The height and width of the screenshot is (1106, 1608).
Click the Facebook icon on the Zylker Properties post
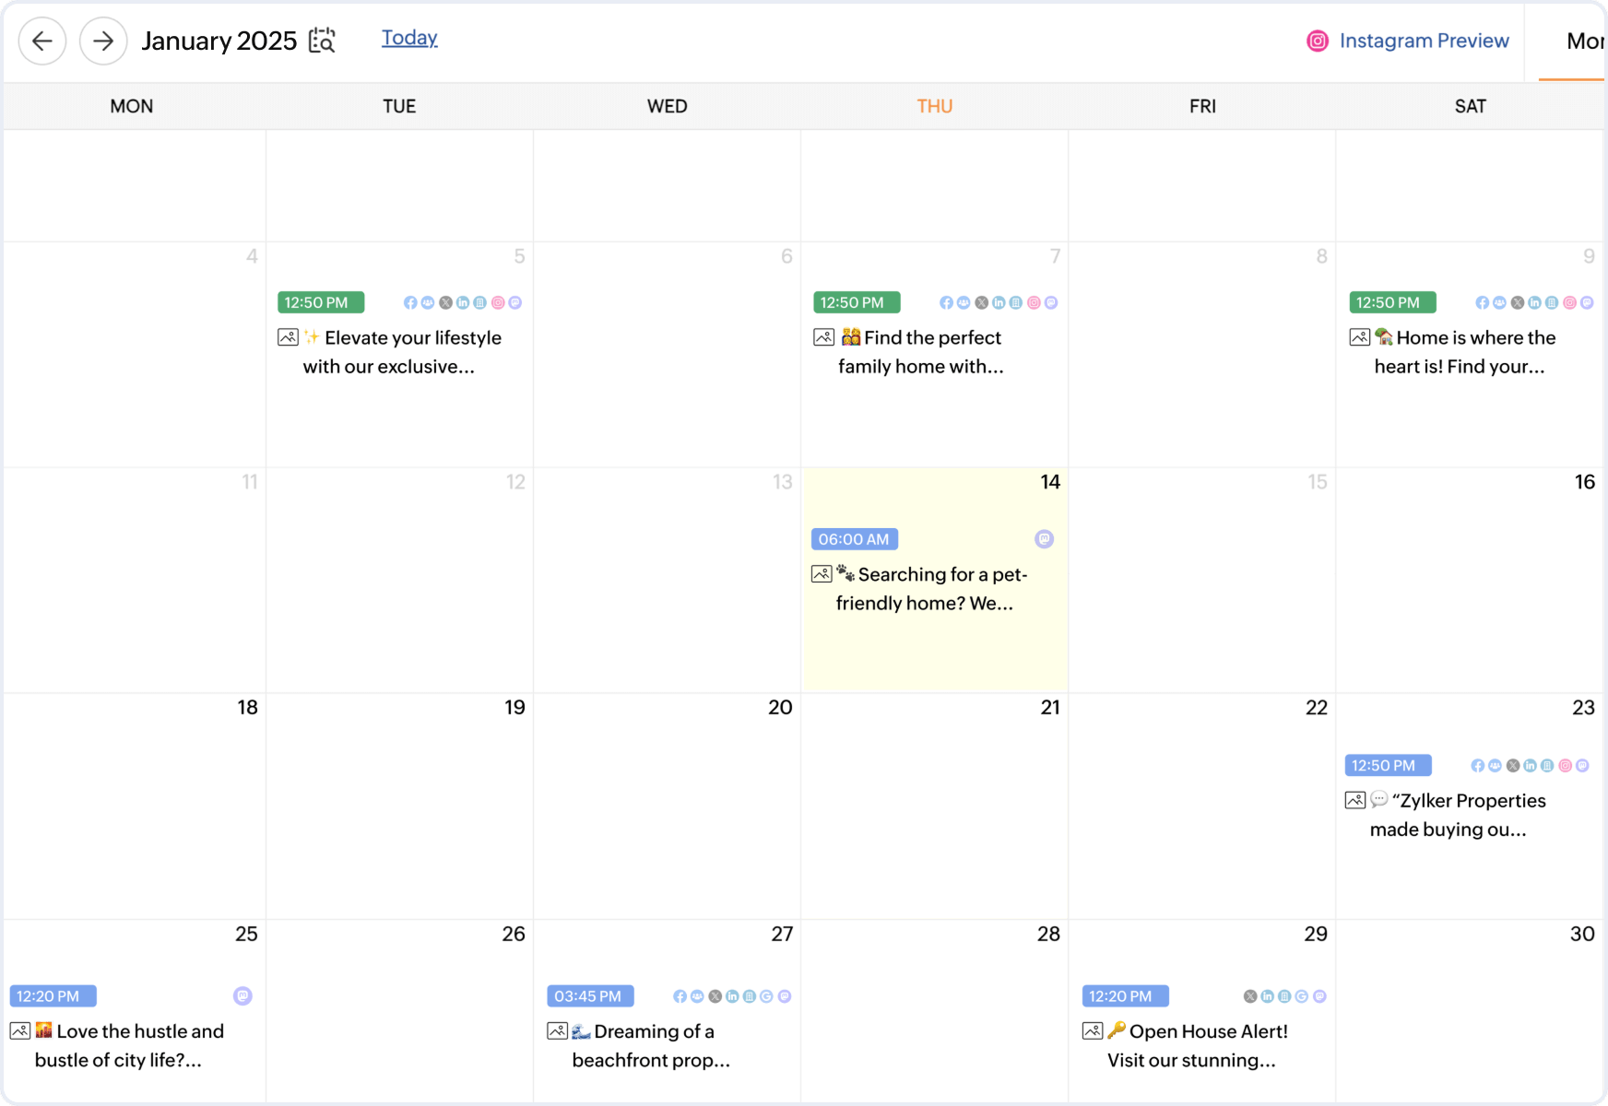coord(1478,765)
